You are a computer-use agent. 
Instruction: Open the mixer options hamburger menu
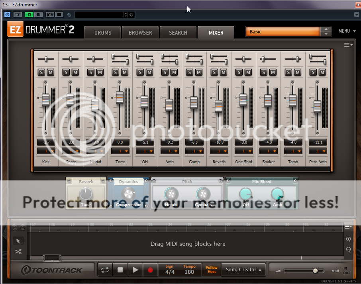[348, 45]
